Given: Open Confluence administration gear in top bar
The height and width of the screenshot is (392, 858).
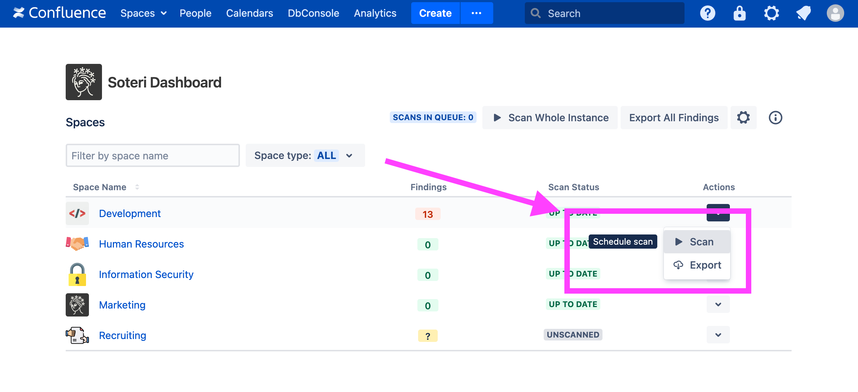Looking at the screenshot, I should tap(771, 13).
